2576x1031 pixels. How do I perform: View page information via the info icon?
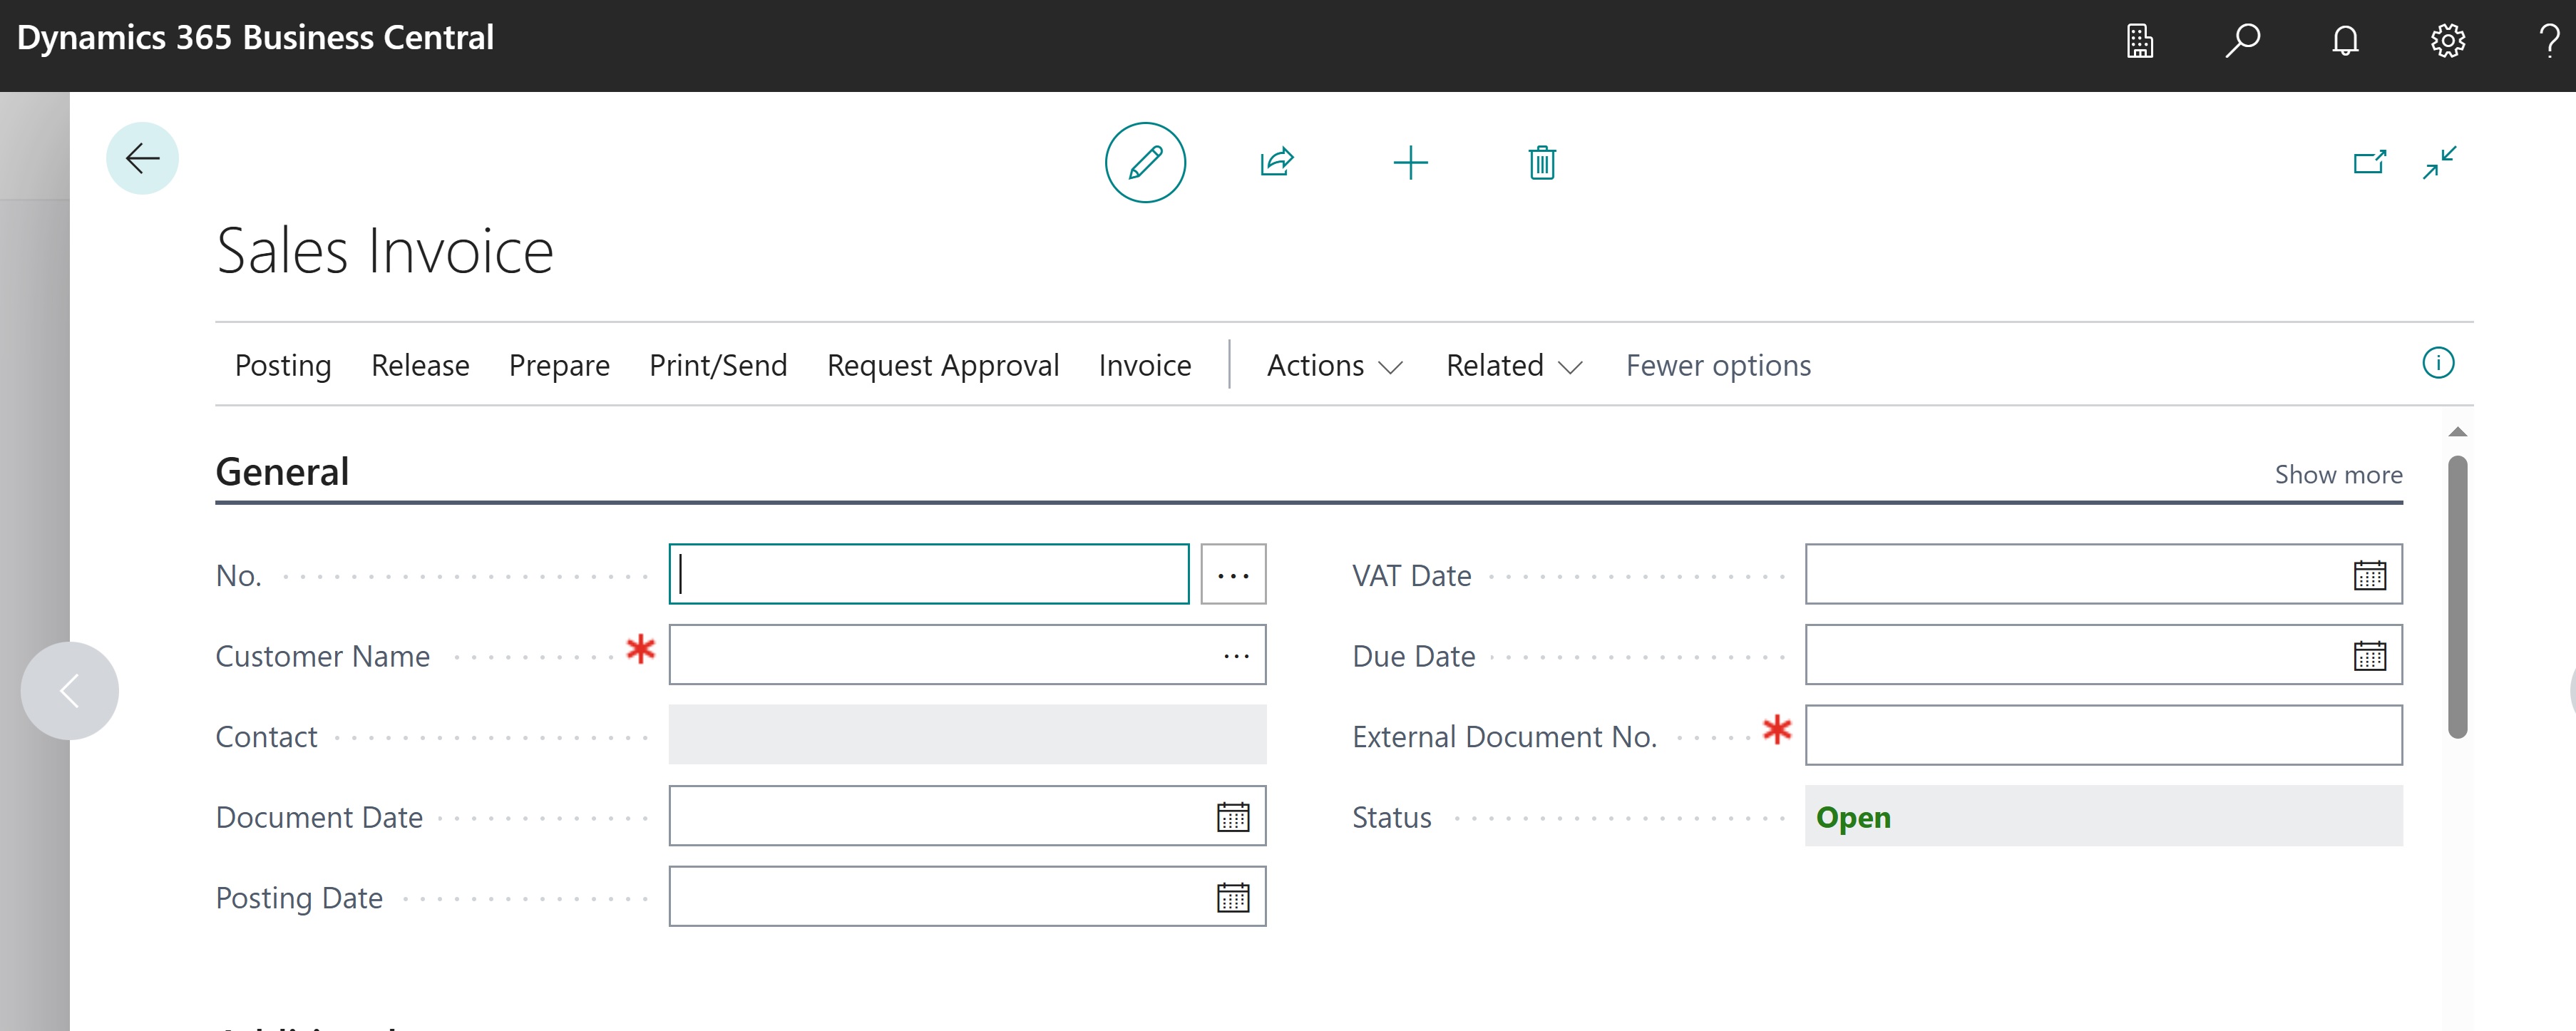pos(2438,363)
